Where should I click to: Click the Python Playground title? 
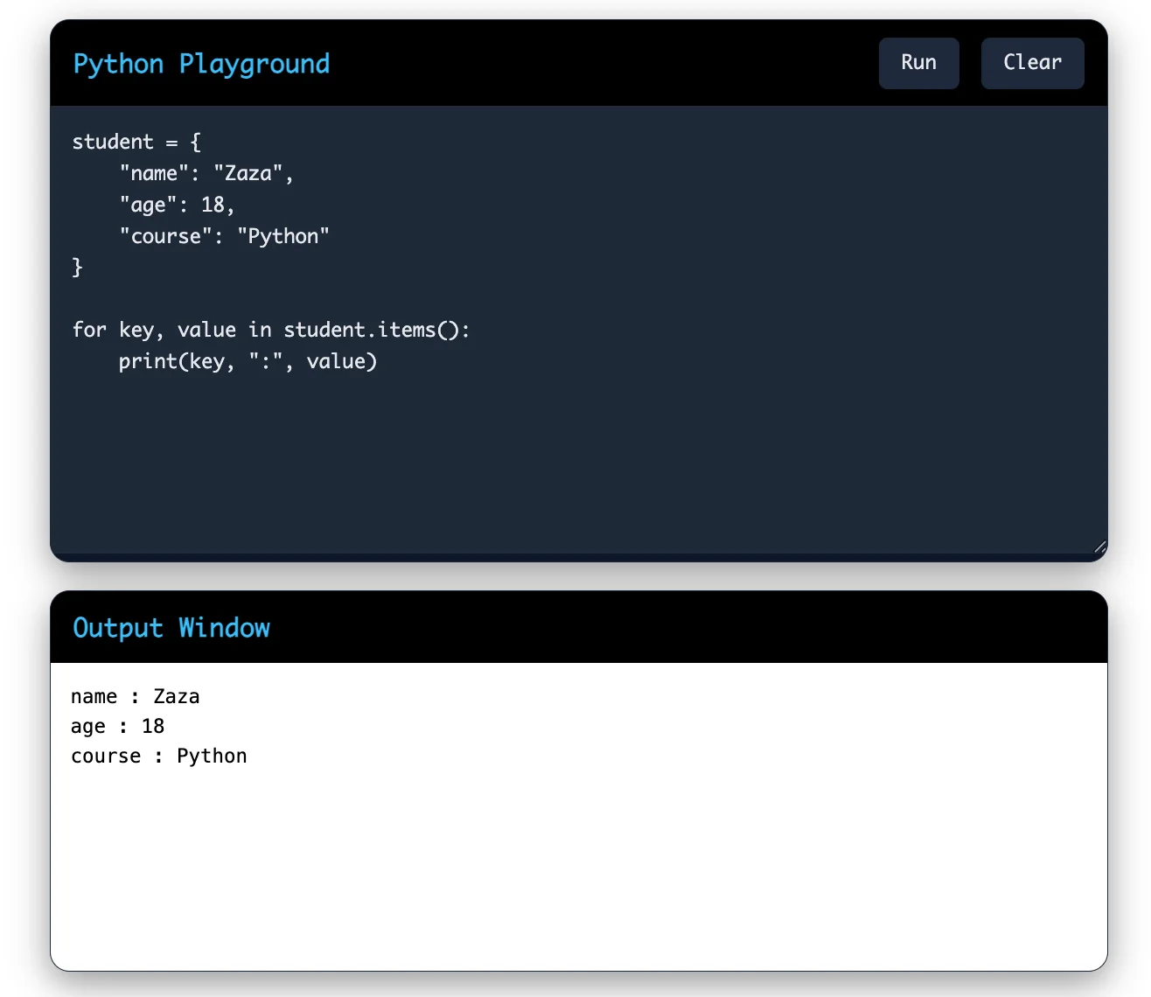tap(201, 64)
